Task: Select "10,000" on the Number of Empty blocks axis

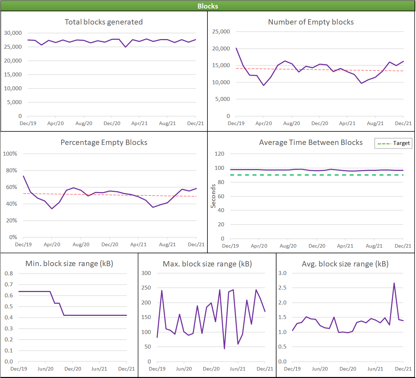Action: [221, 82]
